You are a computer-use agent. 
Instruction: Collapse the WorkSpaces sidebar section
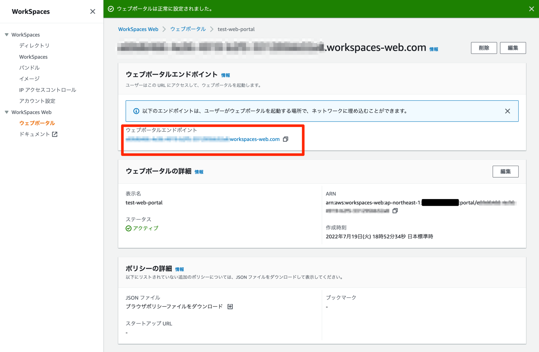point(7,35)
